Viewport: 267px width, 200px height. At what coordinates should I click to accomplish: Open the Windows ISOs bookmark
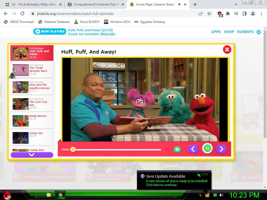click(x=117, y=22)
